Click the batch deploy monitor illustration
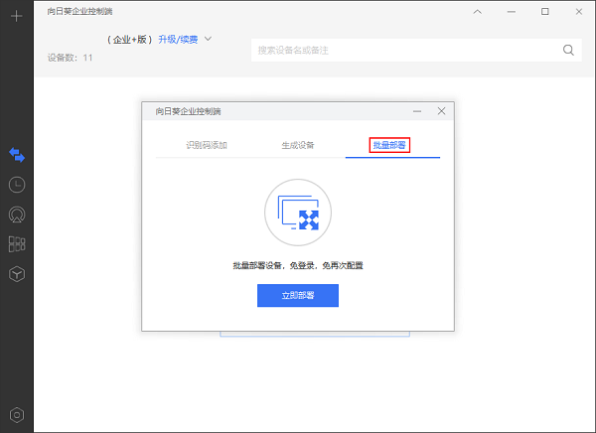Viewport: 596px width, 433px height. [298, 212]
